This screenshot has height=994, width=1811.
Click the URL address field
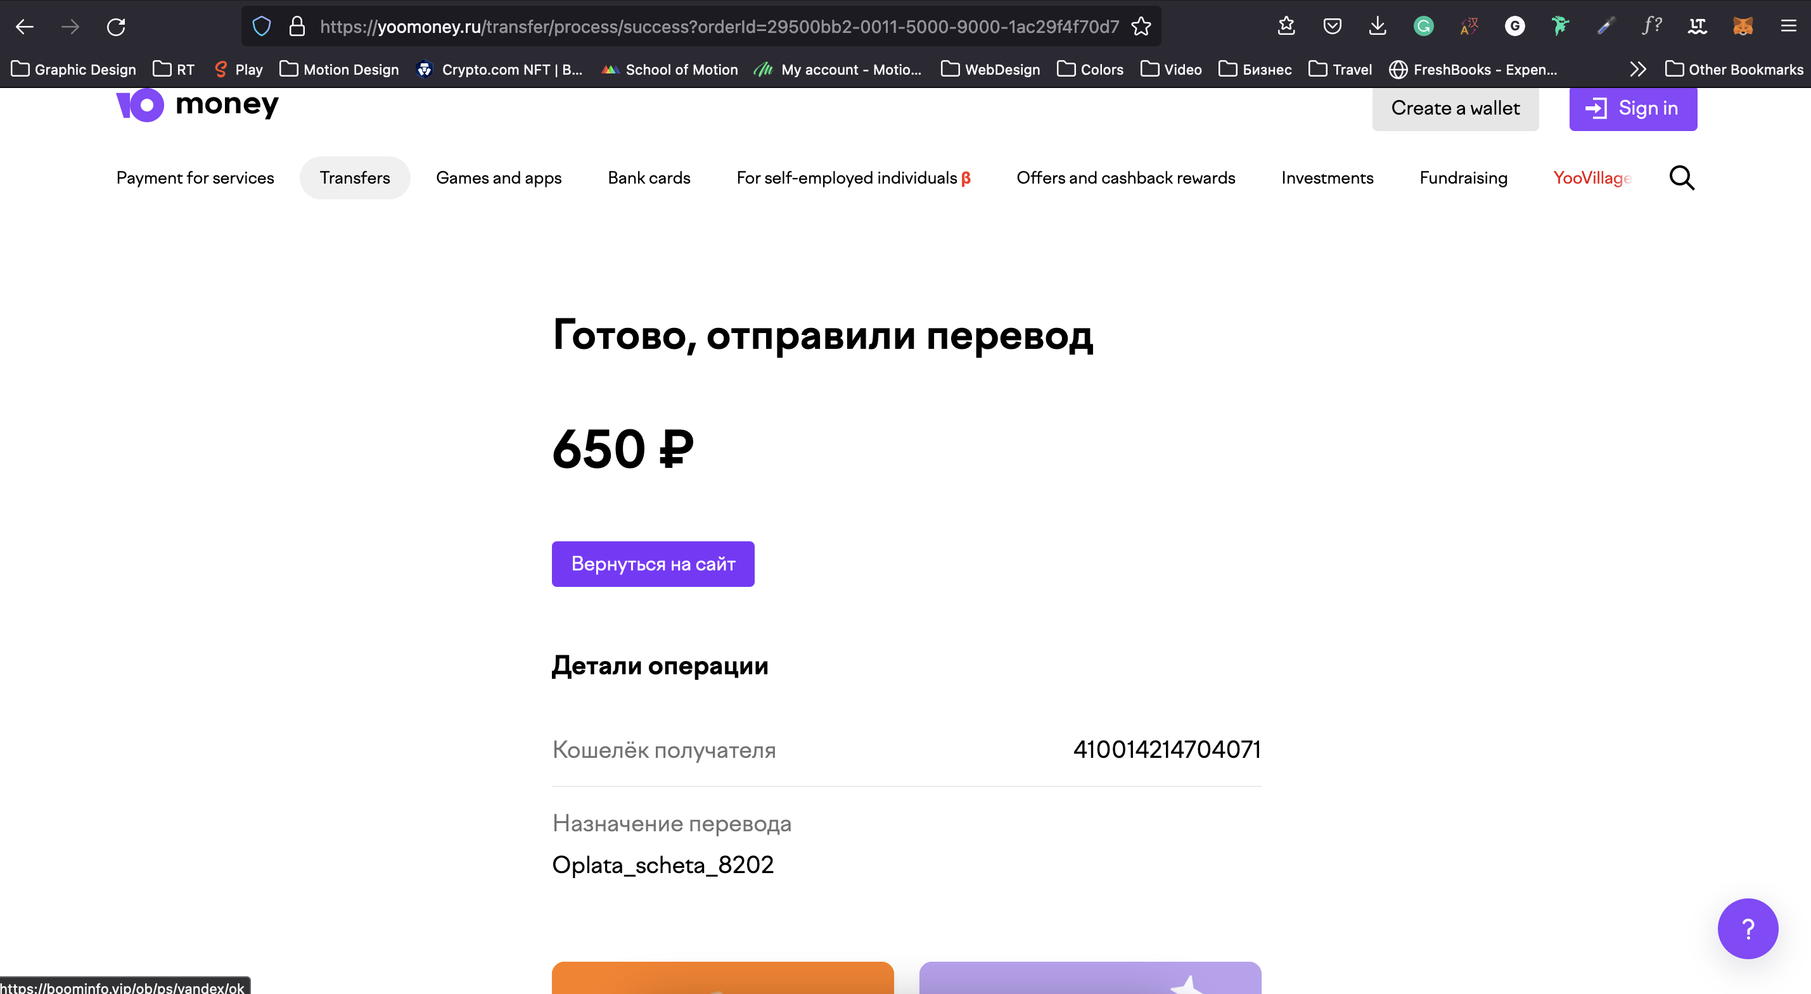[x=719, y=27]
